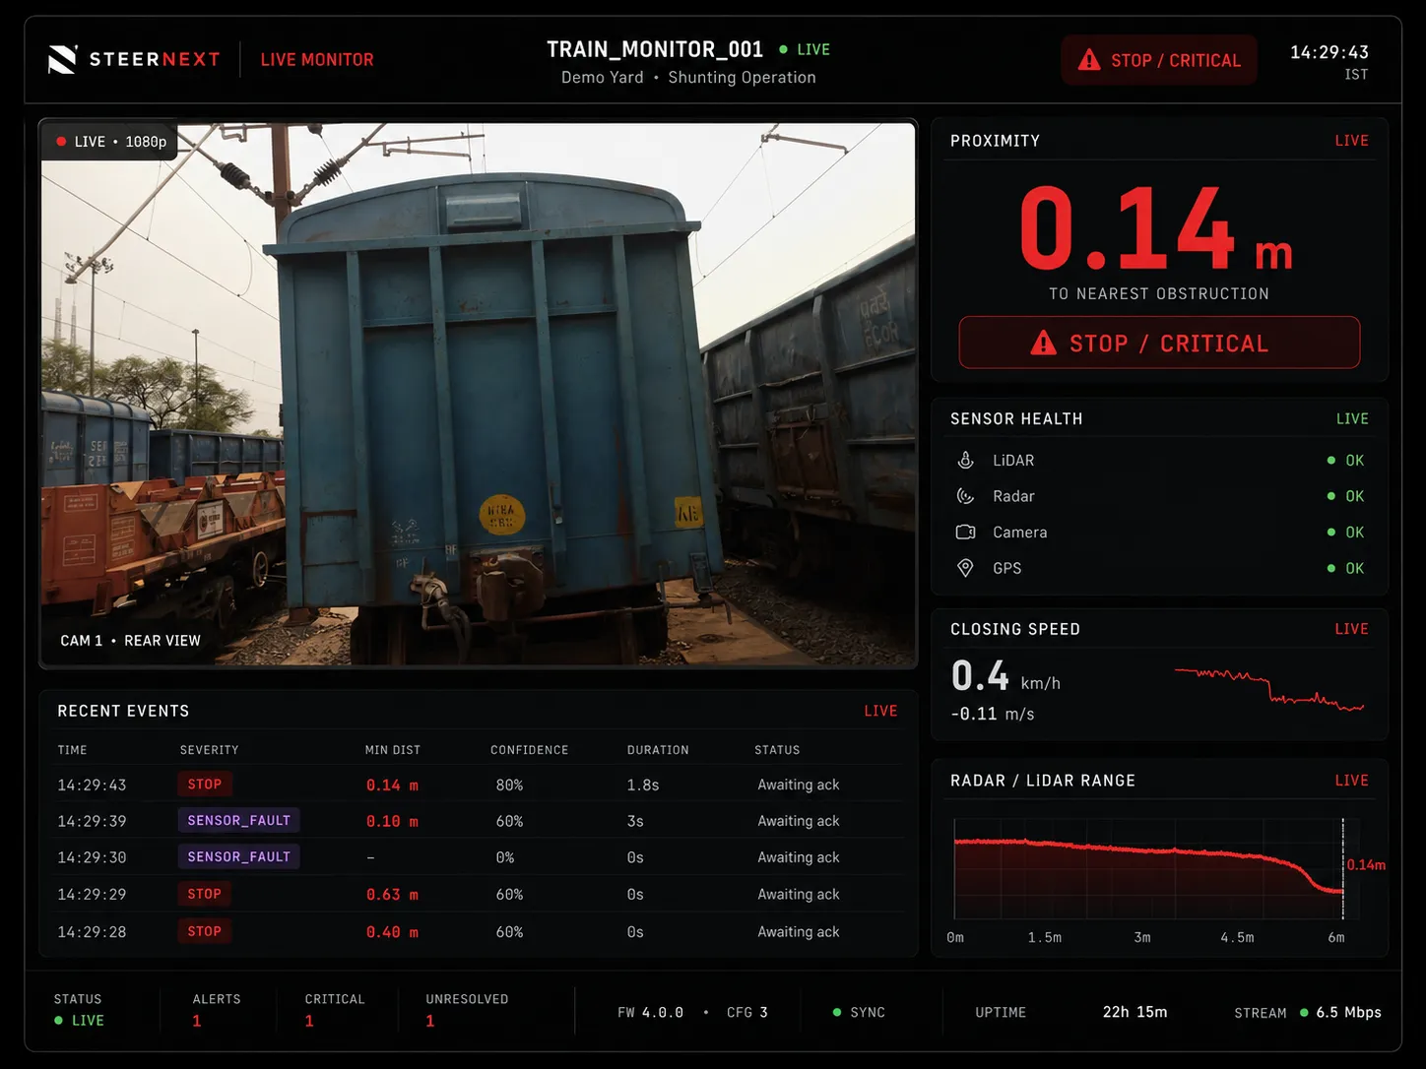Click the CAM 1 rear view video feed
The width and height of the screenshot is (1426, 1069).
tap(478, 394)
